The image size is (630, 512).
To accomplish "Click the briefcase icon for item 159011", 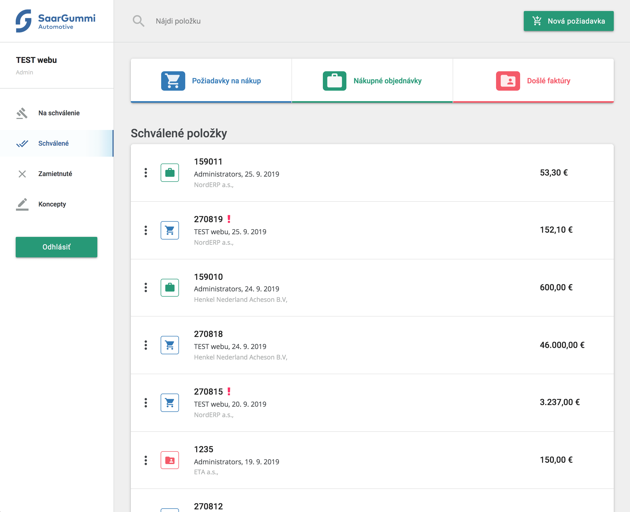I will (x=170, y=172).
